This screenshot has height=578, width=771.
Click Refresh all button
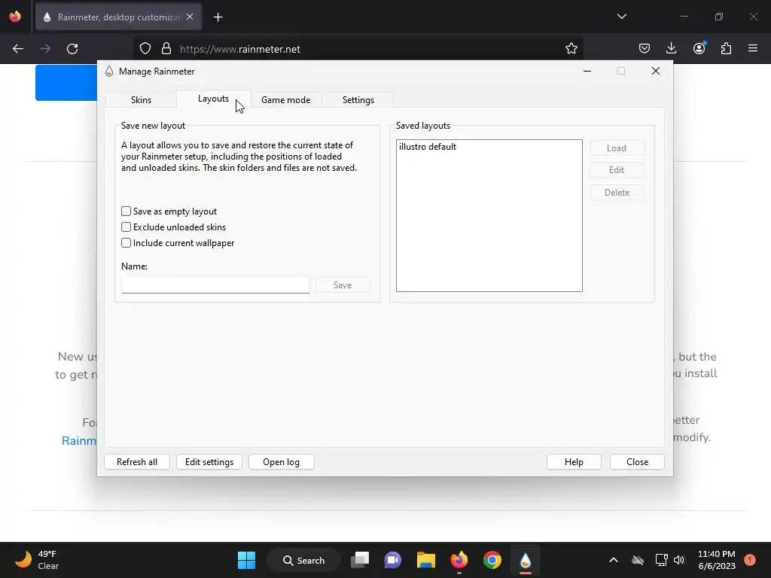[137, 462]
